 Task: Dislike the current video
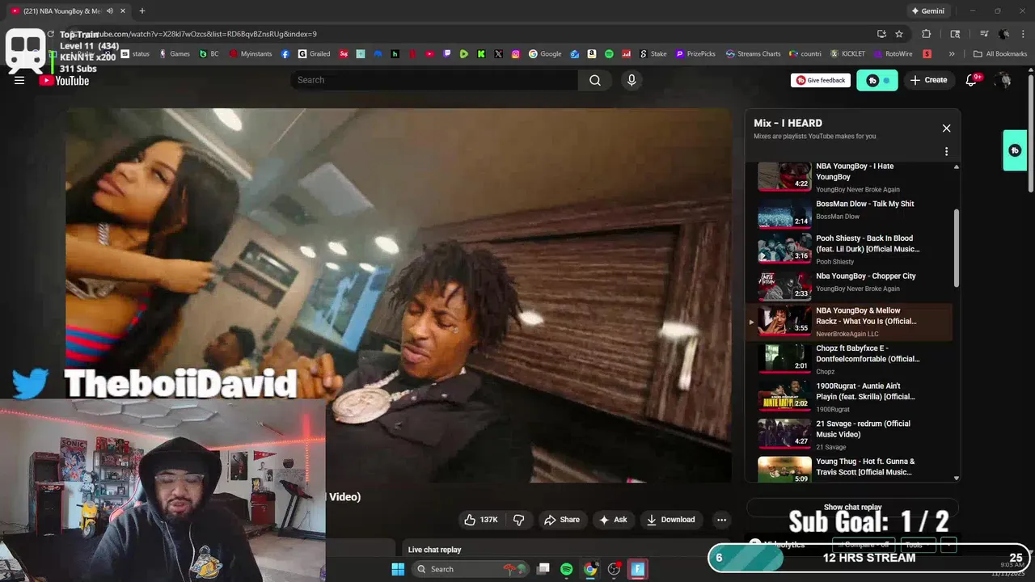point(519,520)
